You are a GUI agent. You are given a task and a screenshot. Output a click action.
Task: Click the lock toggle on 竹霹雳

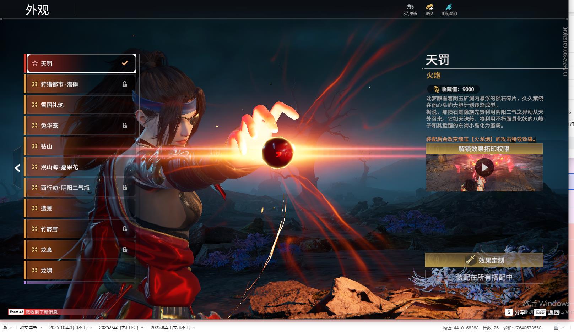[x=125, y=229]
